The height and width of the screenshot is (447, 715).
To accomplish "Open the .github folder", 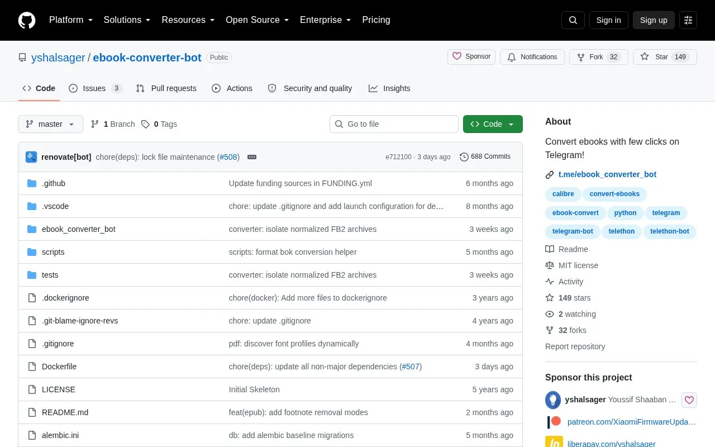I will point(54,183).
